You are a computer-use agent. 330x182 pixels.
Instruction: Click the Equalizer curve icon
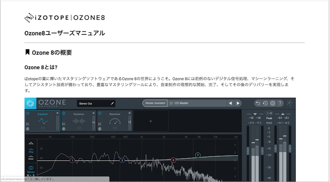pyautogui.click(x=43, y=121)
